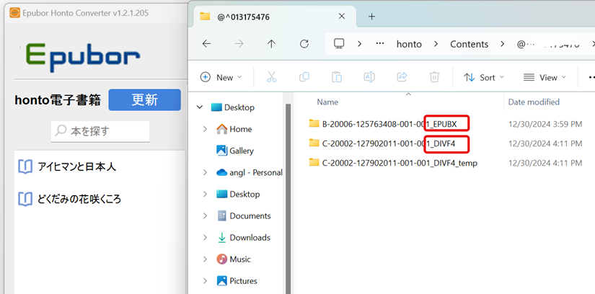Refresh the File Explorer view
595x294 pixels.
[x=304, y=44]
